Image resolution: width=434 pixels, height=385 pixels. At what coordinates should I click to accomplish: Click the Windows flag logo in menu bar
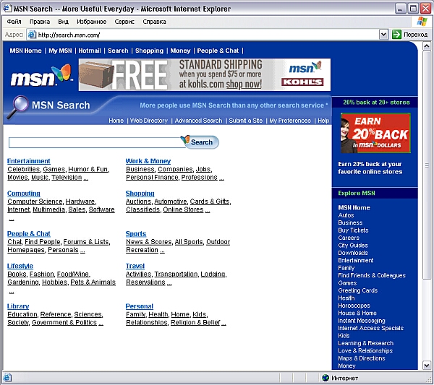click(x=422, y=22)
